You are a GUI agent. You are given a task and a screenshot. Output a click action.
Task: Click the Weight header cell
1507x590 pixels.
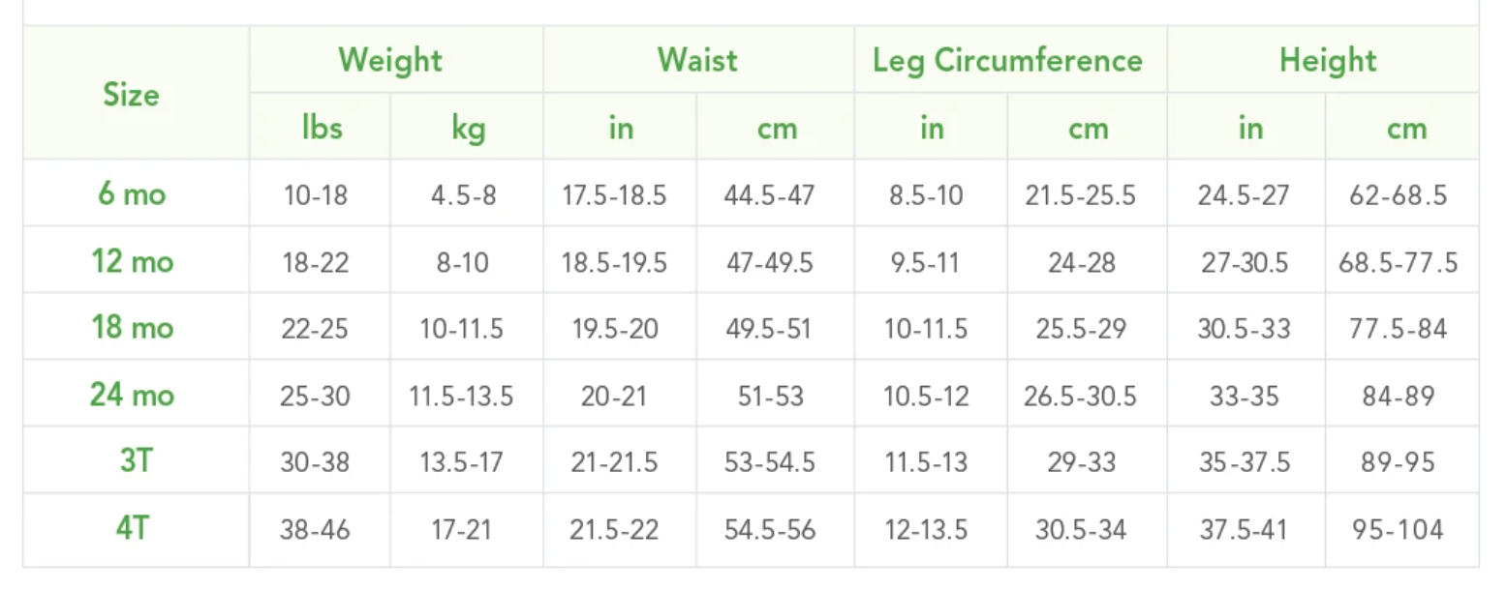pyautogui.click(x=390, y=60)
